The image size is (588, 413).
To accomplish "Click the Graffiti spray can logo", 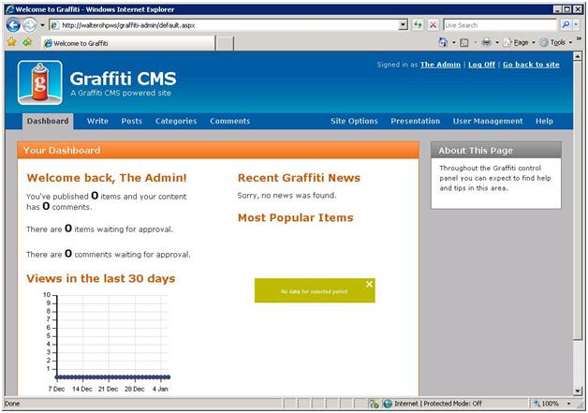I will point(39,82).
